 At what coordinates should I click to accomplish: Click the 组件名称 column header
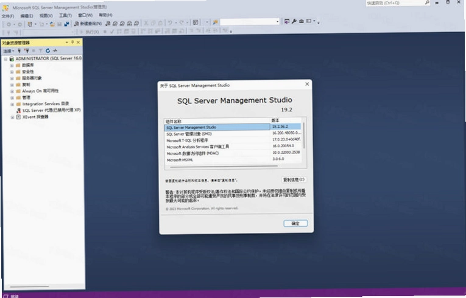217,121
